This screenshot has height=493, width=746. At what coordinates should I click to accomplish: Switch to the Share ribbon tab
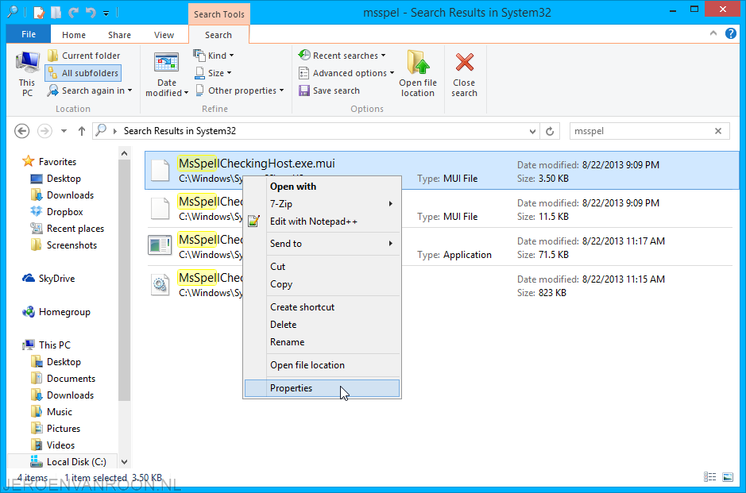119,35
